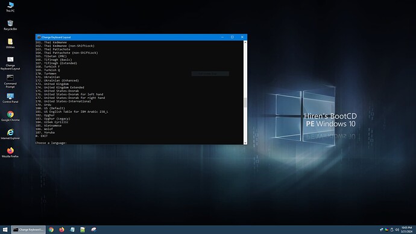Maximize the Change Keyboard Layout window

point(232,37)
